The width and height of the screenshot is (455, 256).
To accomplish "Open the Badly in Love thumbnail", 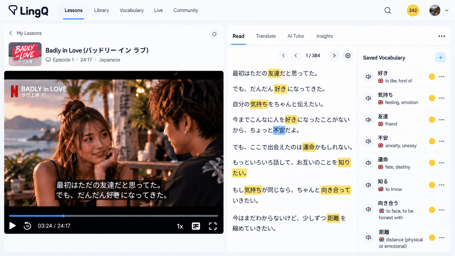I will pyautogui.click(x=25, y=54).
